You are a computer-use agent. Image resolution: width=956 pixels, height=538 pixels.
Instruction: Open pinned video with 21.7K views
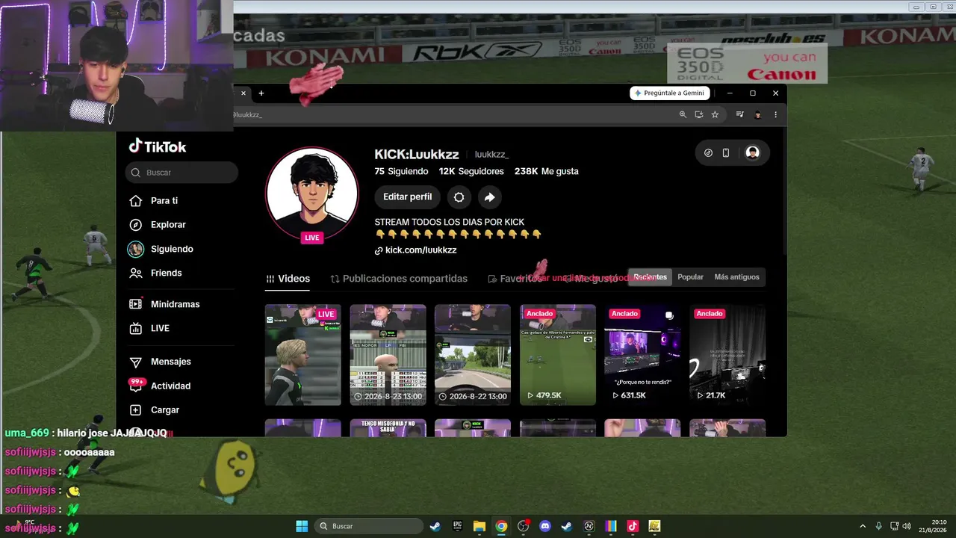pos(727,355)
